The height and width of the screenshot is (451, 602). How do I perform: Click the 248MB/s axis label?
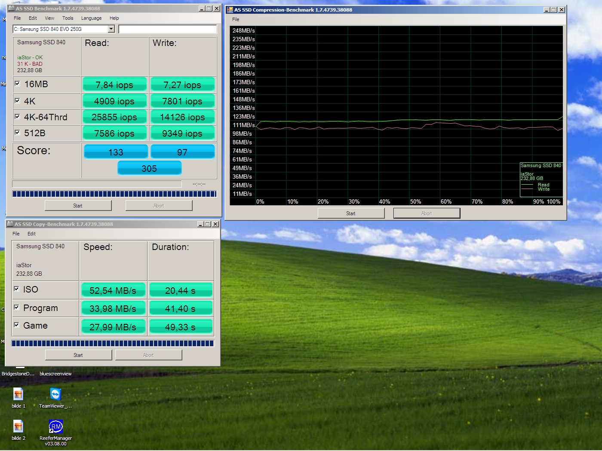click(x=243, y=30)
